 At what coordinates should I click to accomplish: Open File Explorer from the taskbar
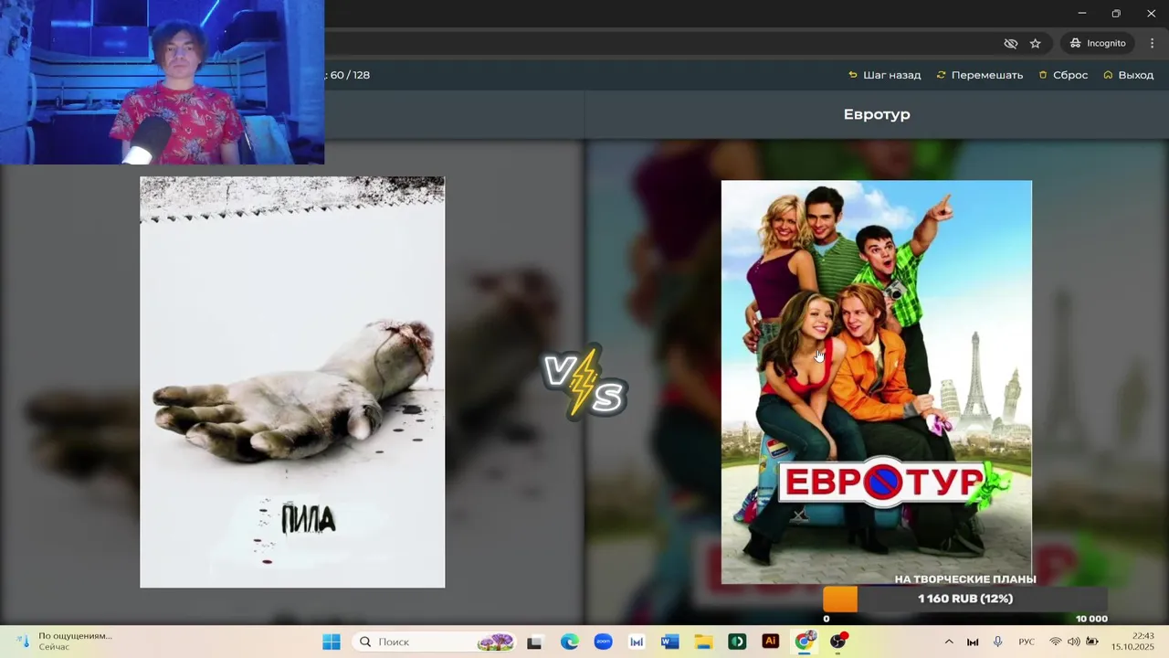click(x=703, y=642)
